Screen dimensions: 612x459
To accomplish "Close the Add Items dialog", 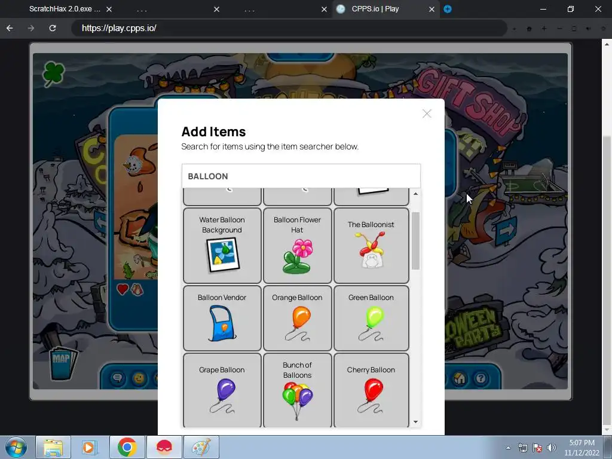I will 427,114.
